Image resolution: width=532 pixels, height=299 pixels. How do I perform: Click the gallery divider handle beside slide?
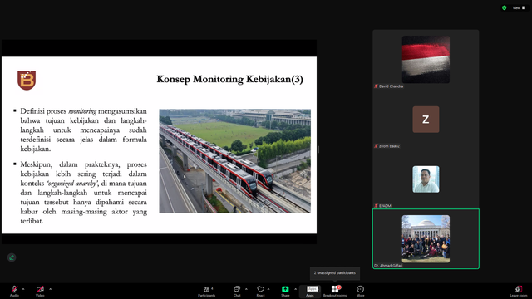[x=318, y=149]
